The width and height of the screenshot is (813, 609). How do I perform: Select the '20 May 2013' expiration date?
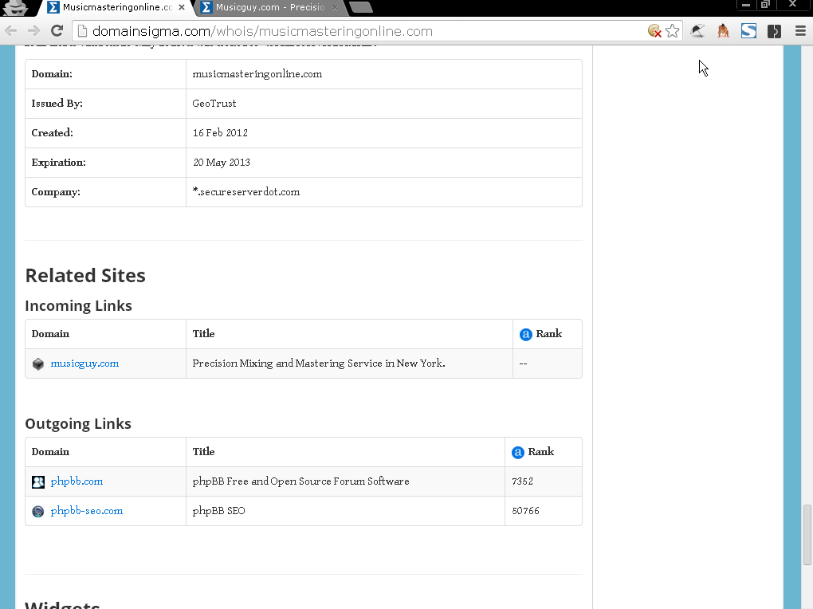[x=222, y=163]
